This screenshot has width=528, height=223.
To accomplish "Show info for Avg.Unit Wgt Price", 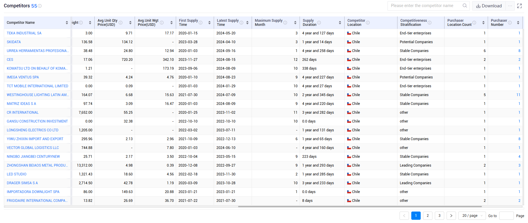I will click(162, 23).
